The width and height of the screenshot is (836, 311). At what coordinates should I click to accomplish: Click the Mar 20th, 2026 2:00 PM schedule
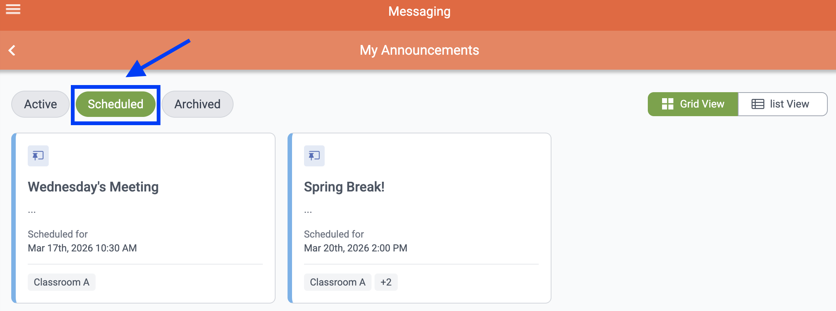click(355, 248)
